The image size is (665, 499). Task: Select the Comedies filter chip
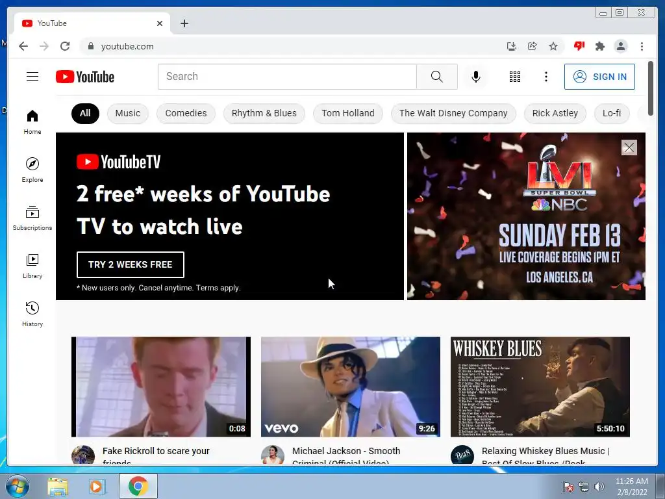click(x=186, y=113)
